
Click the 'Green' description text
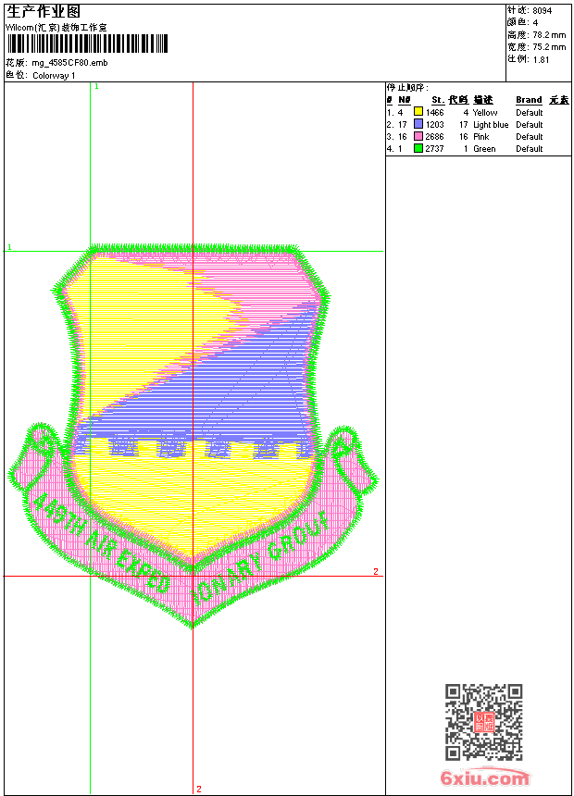pos(484,149)
